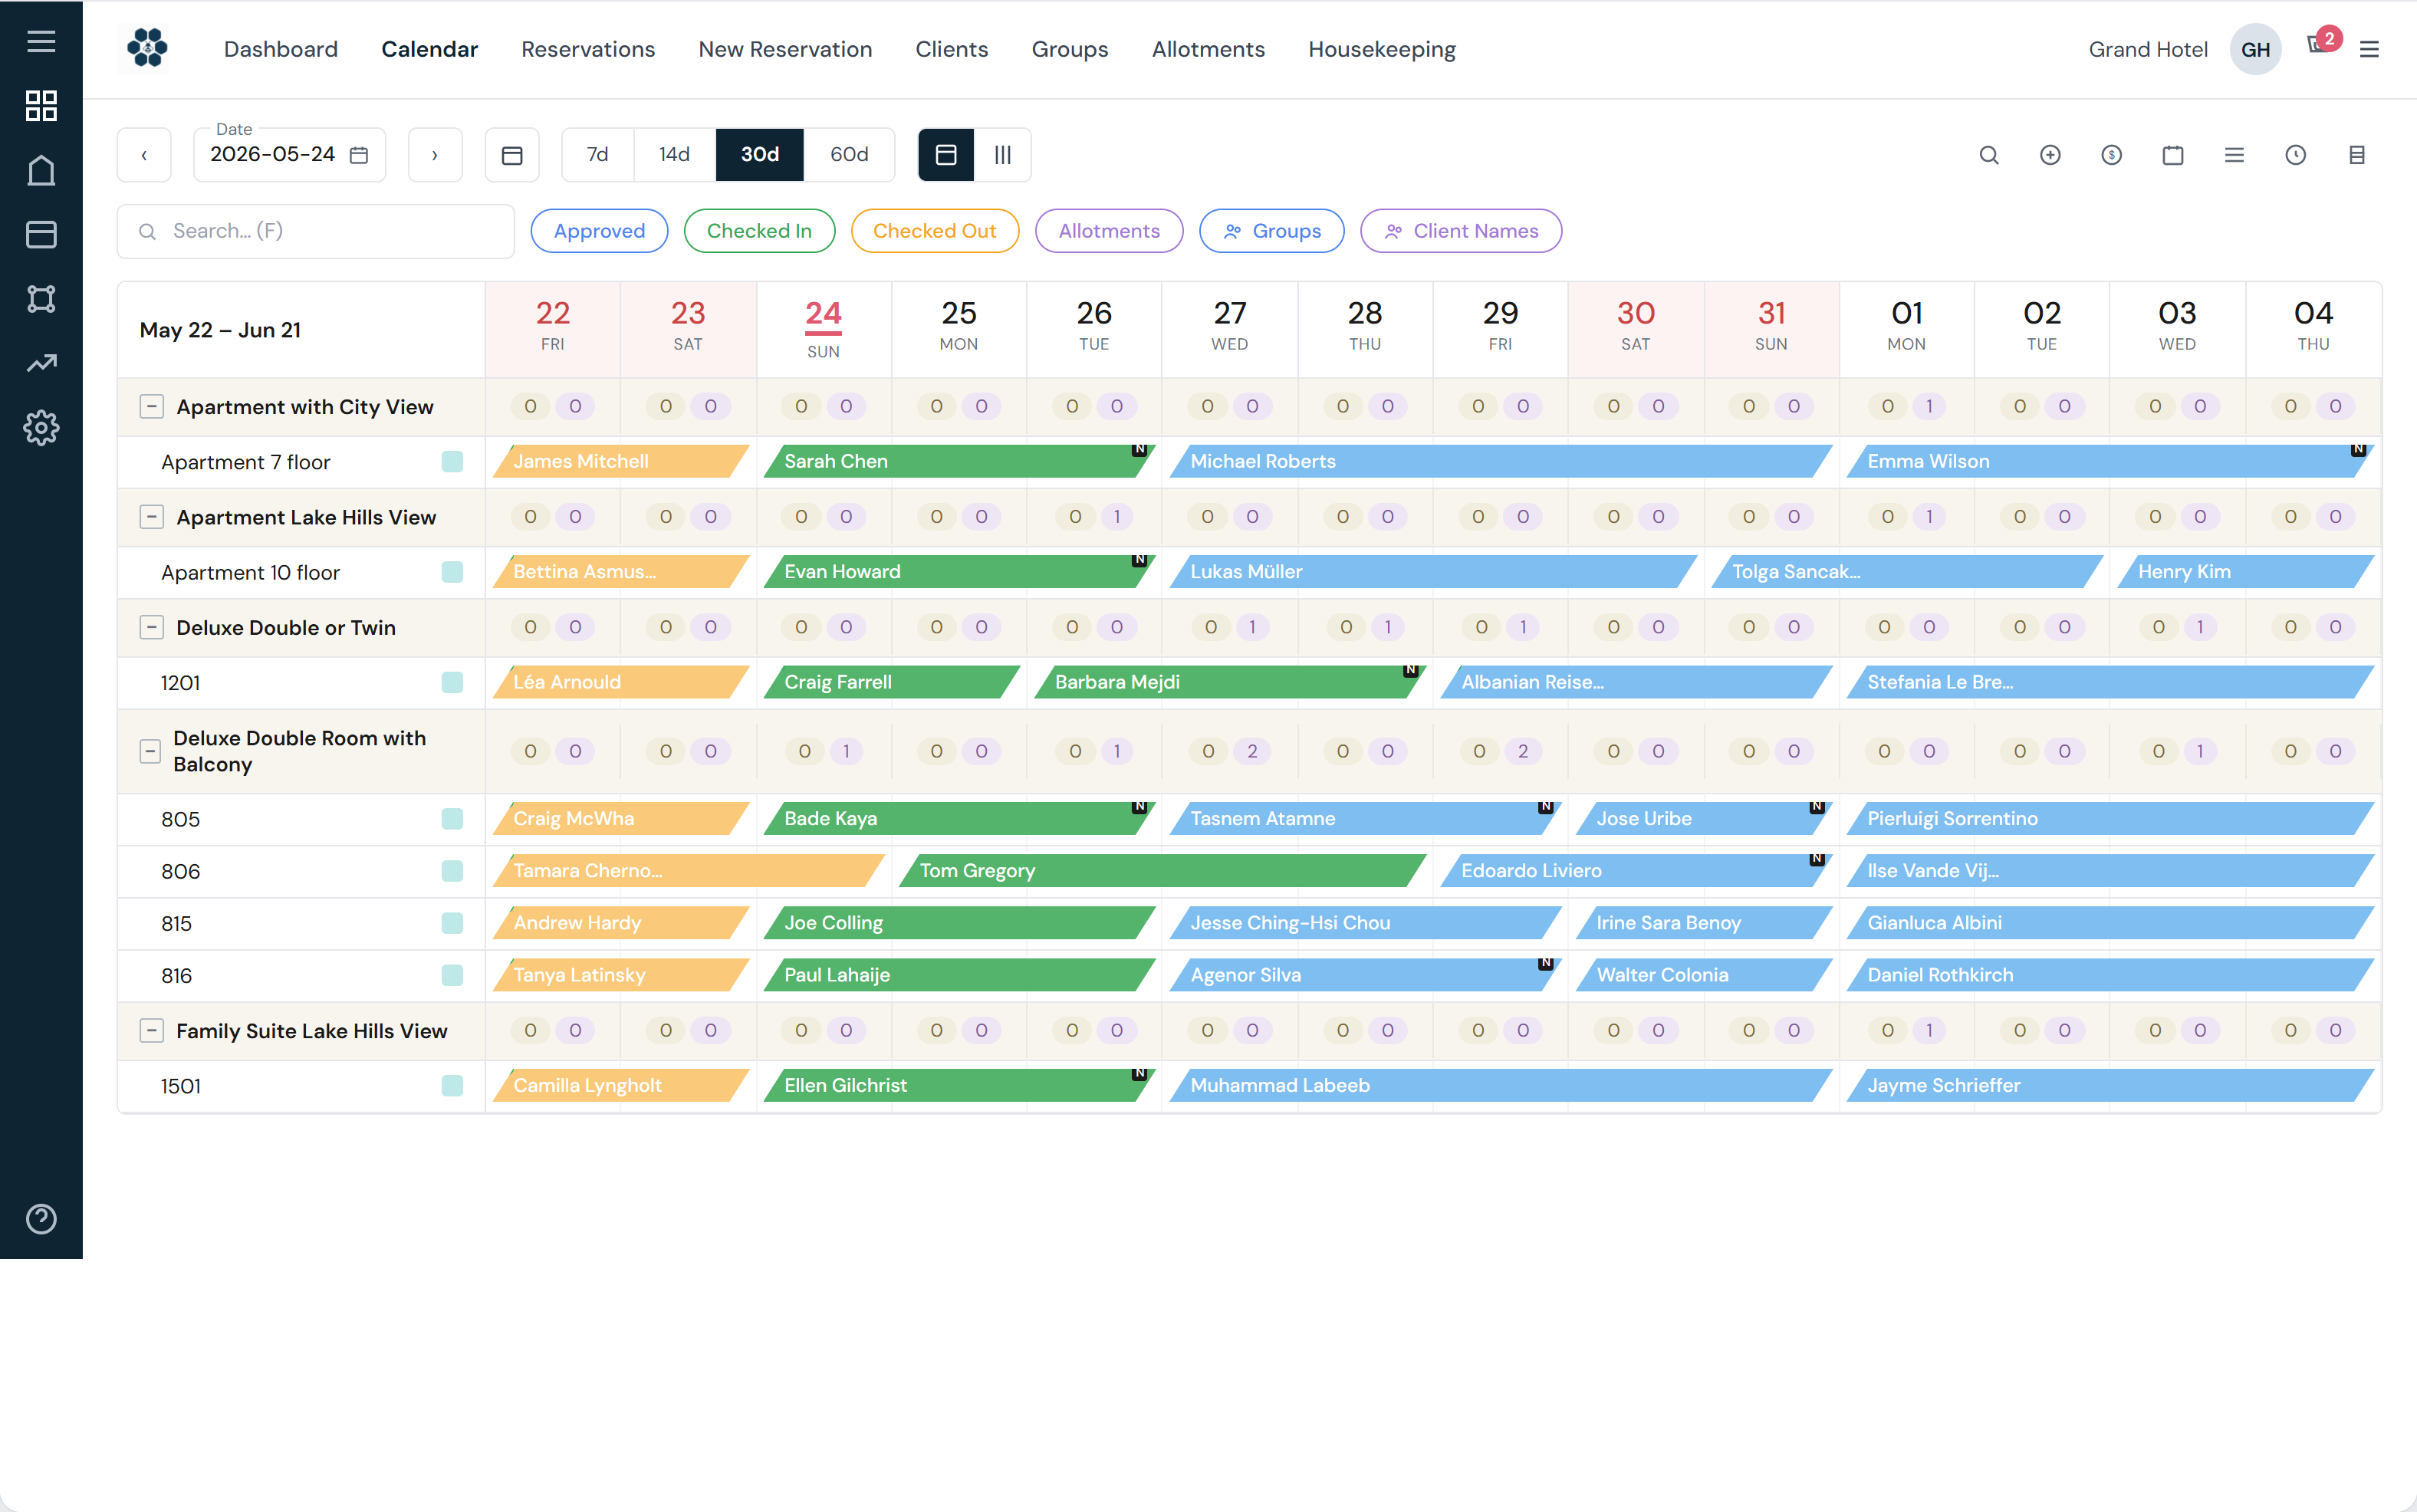This screenshot has width=2417, height=1512.
Task: Open the top-right hamburger menu
Action: pyautogui.click(x=2369, y=49)
